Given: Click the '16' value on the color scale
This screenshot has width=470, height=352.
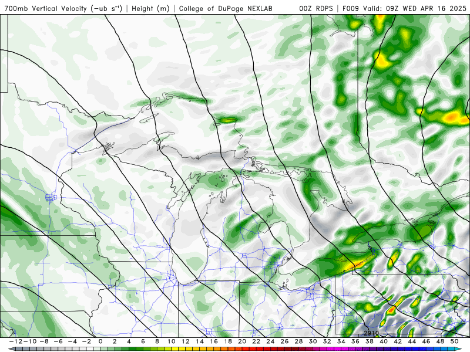Looking at the screenshot, I should [214, 341].
